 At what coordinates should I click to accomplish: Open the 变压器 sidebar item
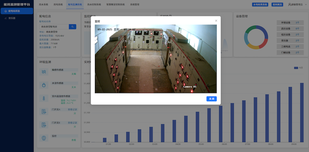tap(12, 18)
